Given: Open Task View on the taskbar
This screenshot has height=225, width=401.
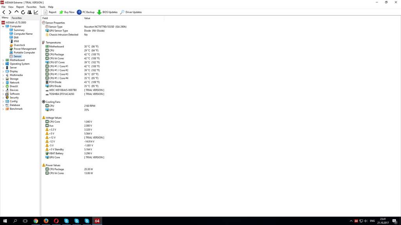Looking at the screenshot, I should 25,221.
